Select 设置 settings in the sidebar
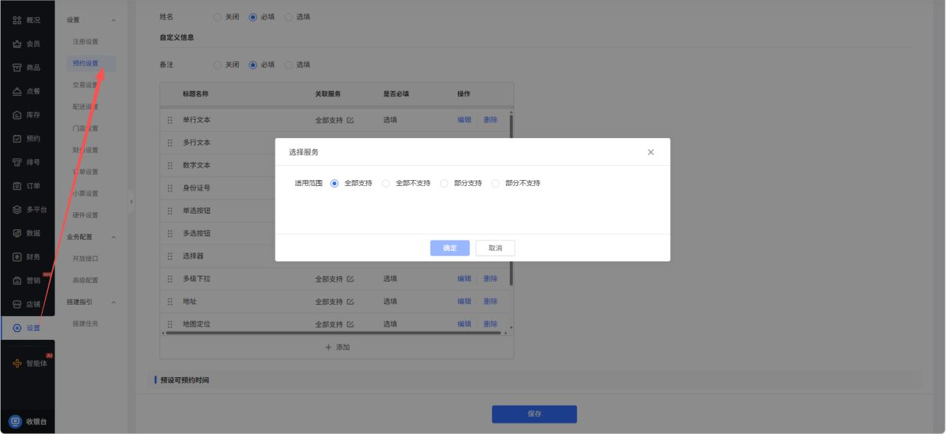947x434 pixels. (x=28, y=328)
